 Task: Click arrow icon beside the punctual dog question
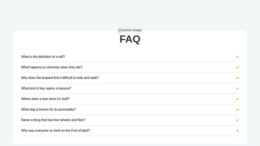coord(238,110)
